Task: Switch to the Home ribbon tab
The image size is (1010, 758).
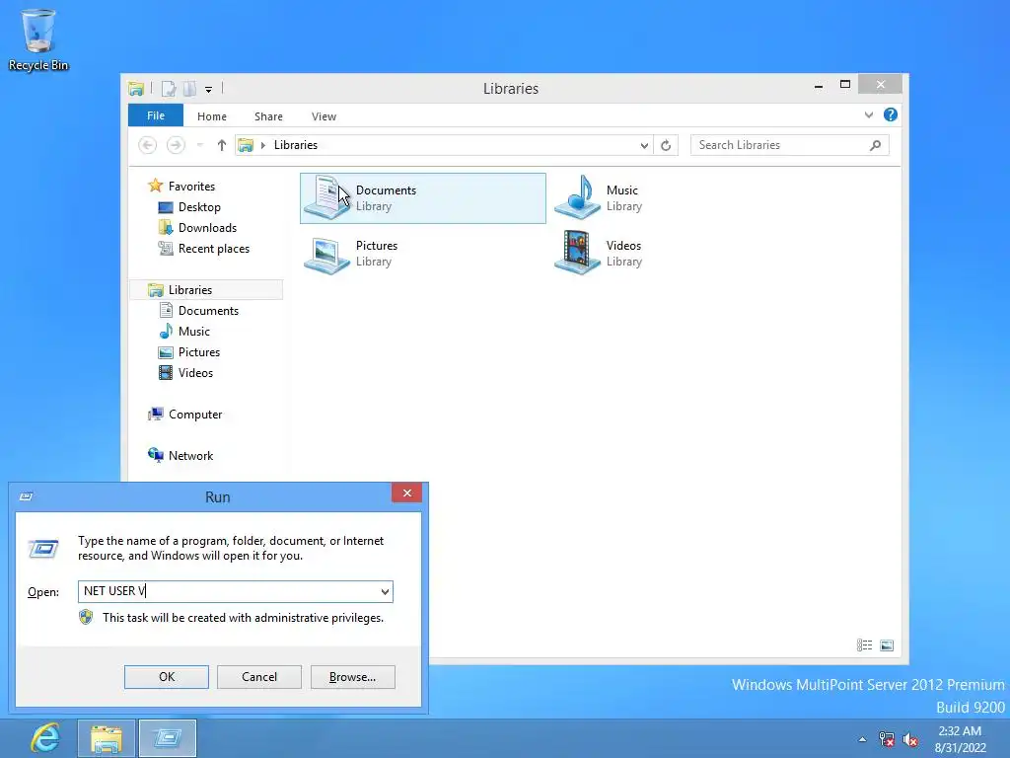Action: pos(212,116)
